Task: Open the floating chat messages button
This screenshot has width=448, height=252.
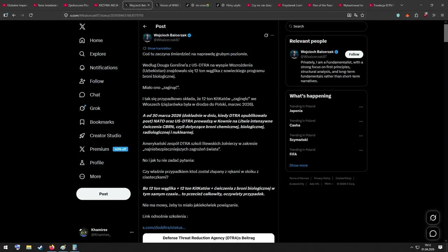Action: pyautogui.click(x=433, y=233)
